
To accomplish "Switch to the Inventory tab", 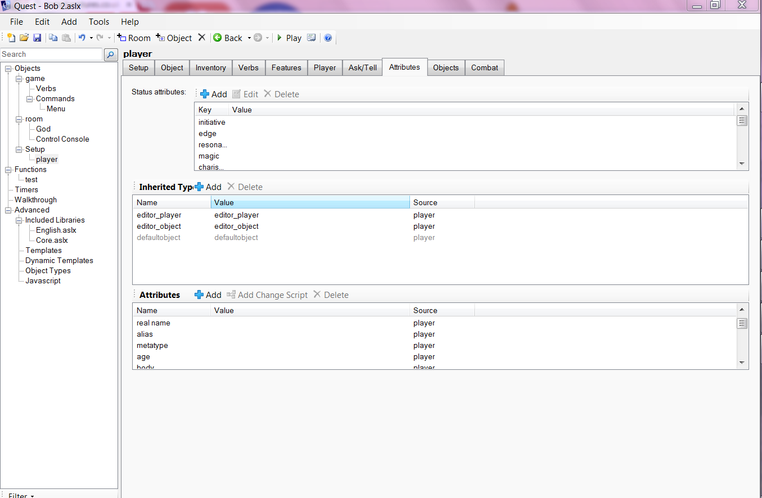I will (210, 67).
